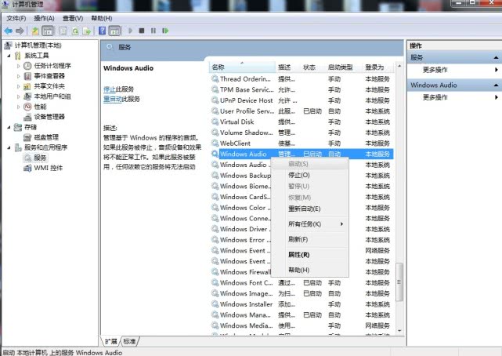Sort by 登录为 column header
502x356 pixels.
(377, 67)
